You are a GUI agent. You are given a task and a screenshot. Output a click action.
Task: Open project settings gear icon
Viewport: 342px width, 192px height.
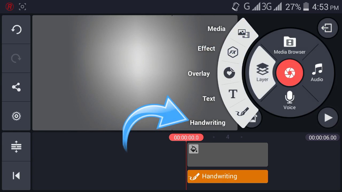[16, 116]
